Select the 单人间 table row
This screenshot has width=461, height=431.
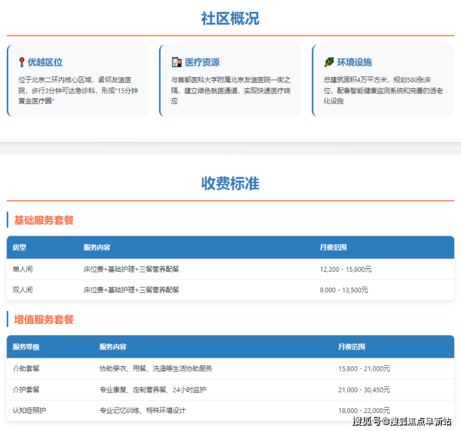[230, 269]
